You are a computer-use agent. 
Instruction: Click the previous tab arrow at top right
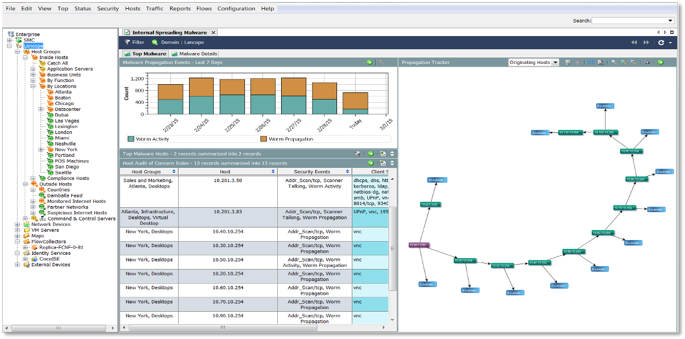click(x=659, y=33)
